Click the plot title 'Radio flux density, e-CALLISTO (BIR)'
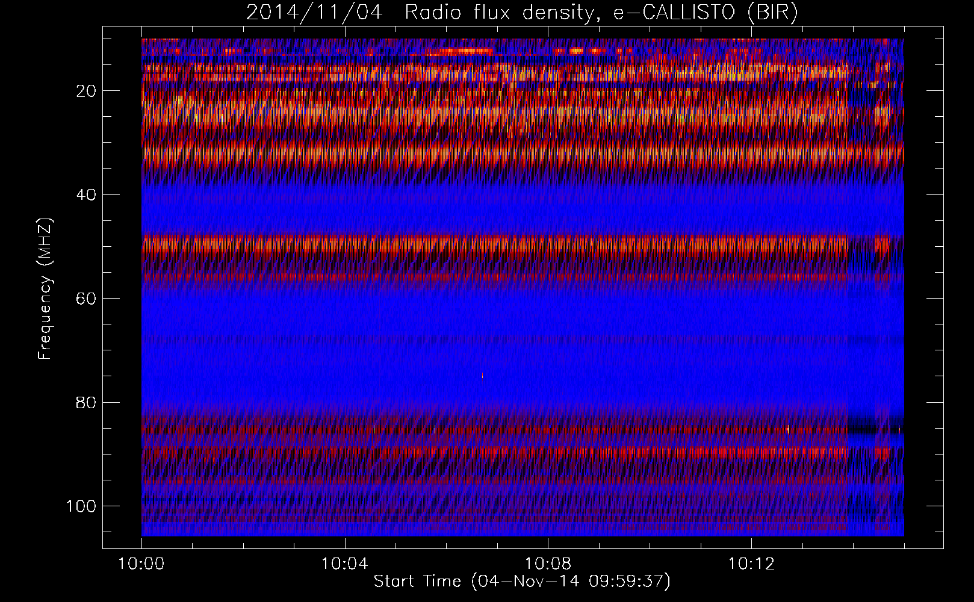The width and height of the screenshot is (974, 602). pos(601,13)
